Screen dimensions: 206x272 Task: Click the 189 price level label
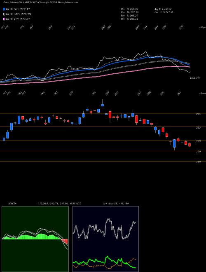pyautogui.click(x=198, y=162)
